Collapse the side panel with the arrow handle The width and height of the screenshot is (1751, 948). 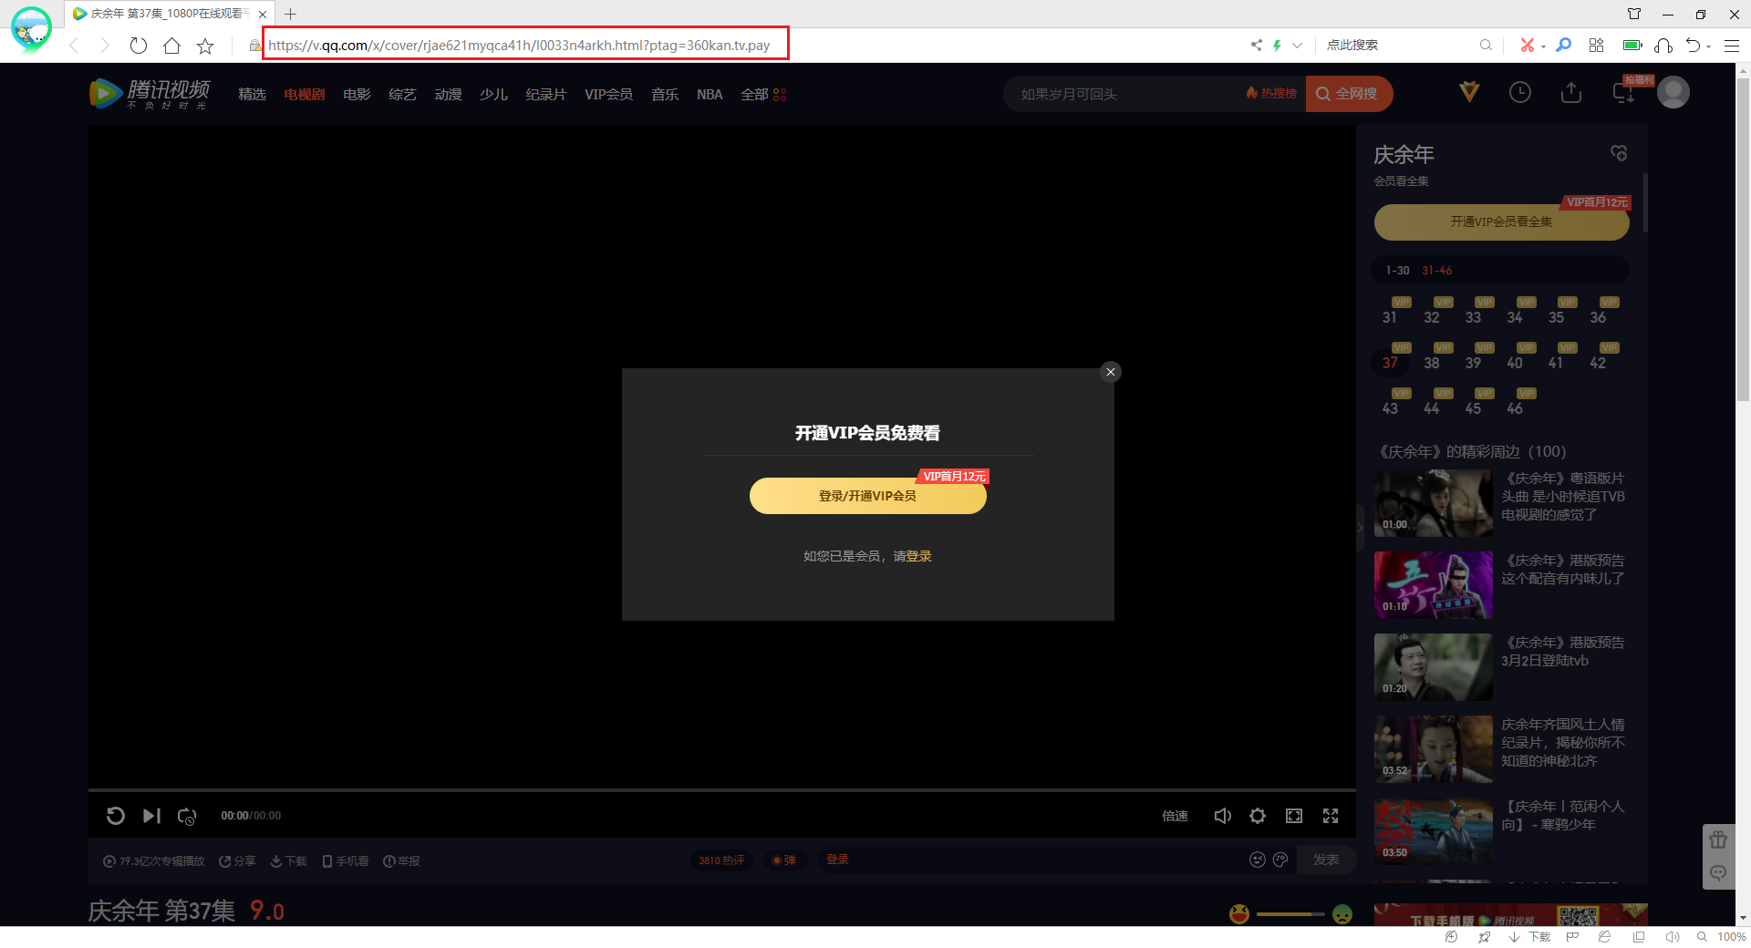[1360, 527]
